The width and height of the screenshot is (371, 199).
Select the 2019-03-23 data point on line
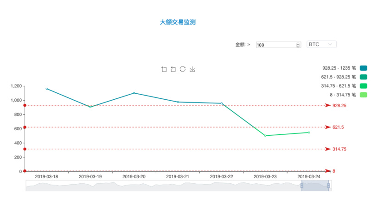point(265,136)
